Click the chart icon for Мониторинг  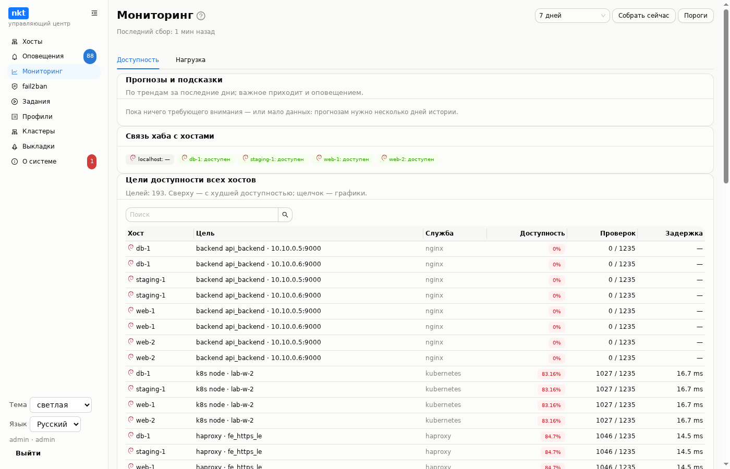pos(15,71)
